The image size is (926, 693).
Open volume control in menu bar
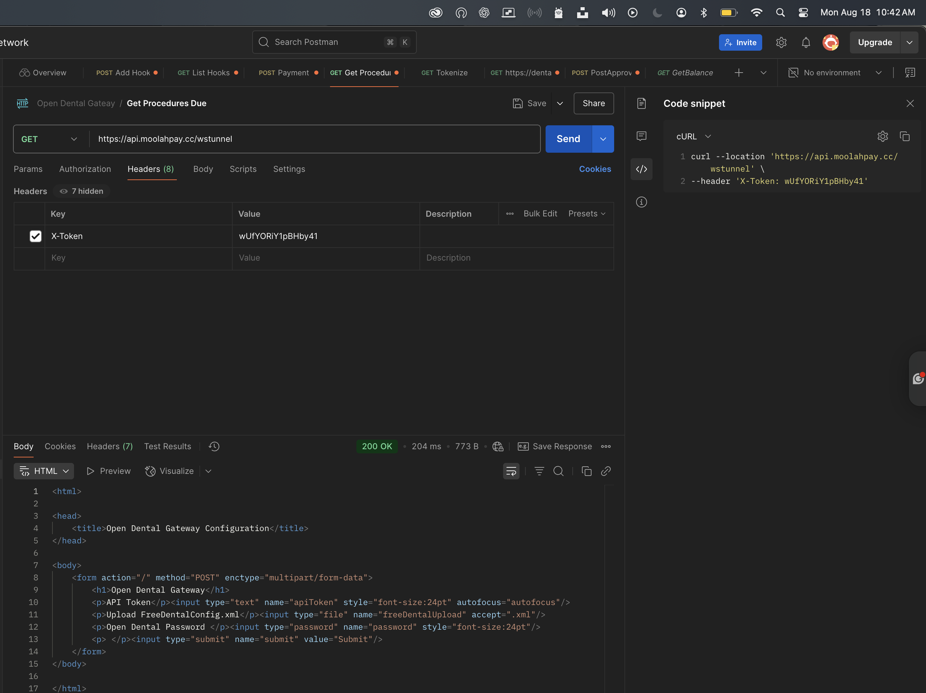pos(608,13)
